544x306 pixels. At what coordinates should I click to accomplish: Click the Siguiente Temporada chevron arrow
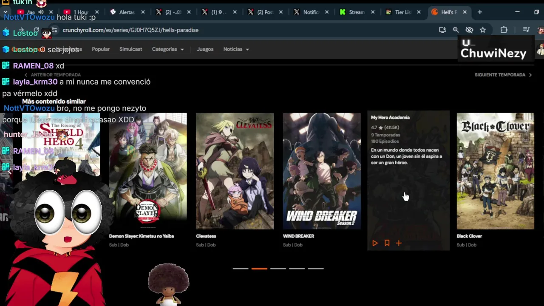pos(530,75)
